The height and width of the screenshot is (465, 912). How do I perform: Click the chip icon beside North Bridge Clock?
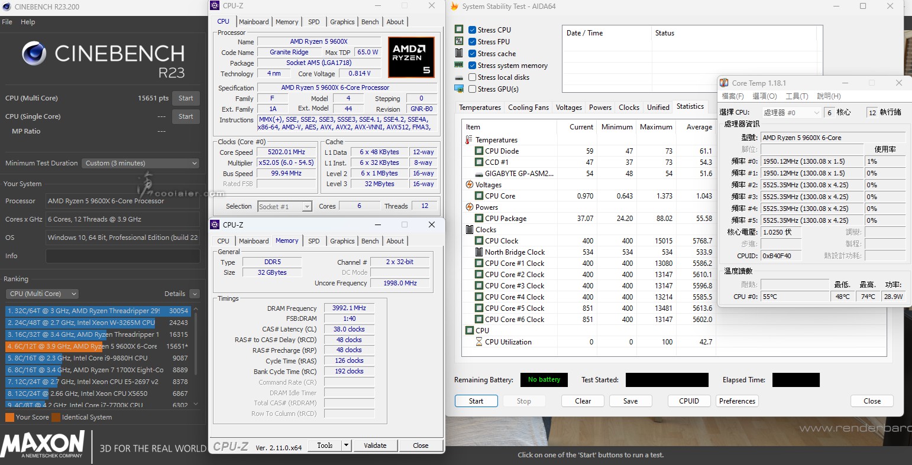coord(479,252)
